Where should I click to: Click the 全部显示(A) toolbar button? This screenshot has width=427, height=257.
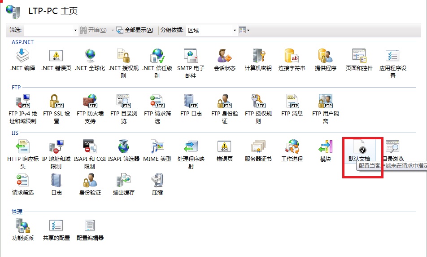[x=135, y=30]
